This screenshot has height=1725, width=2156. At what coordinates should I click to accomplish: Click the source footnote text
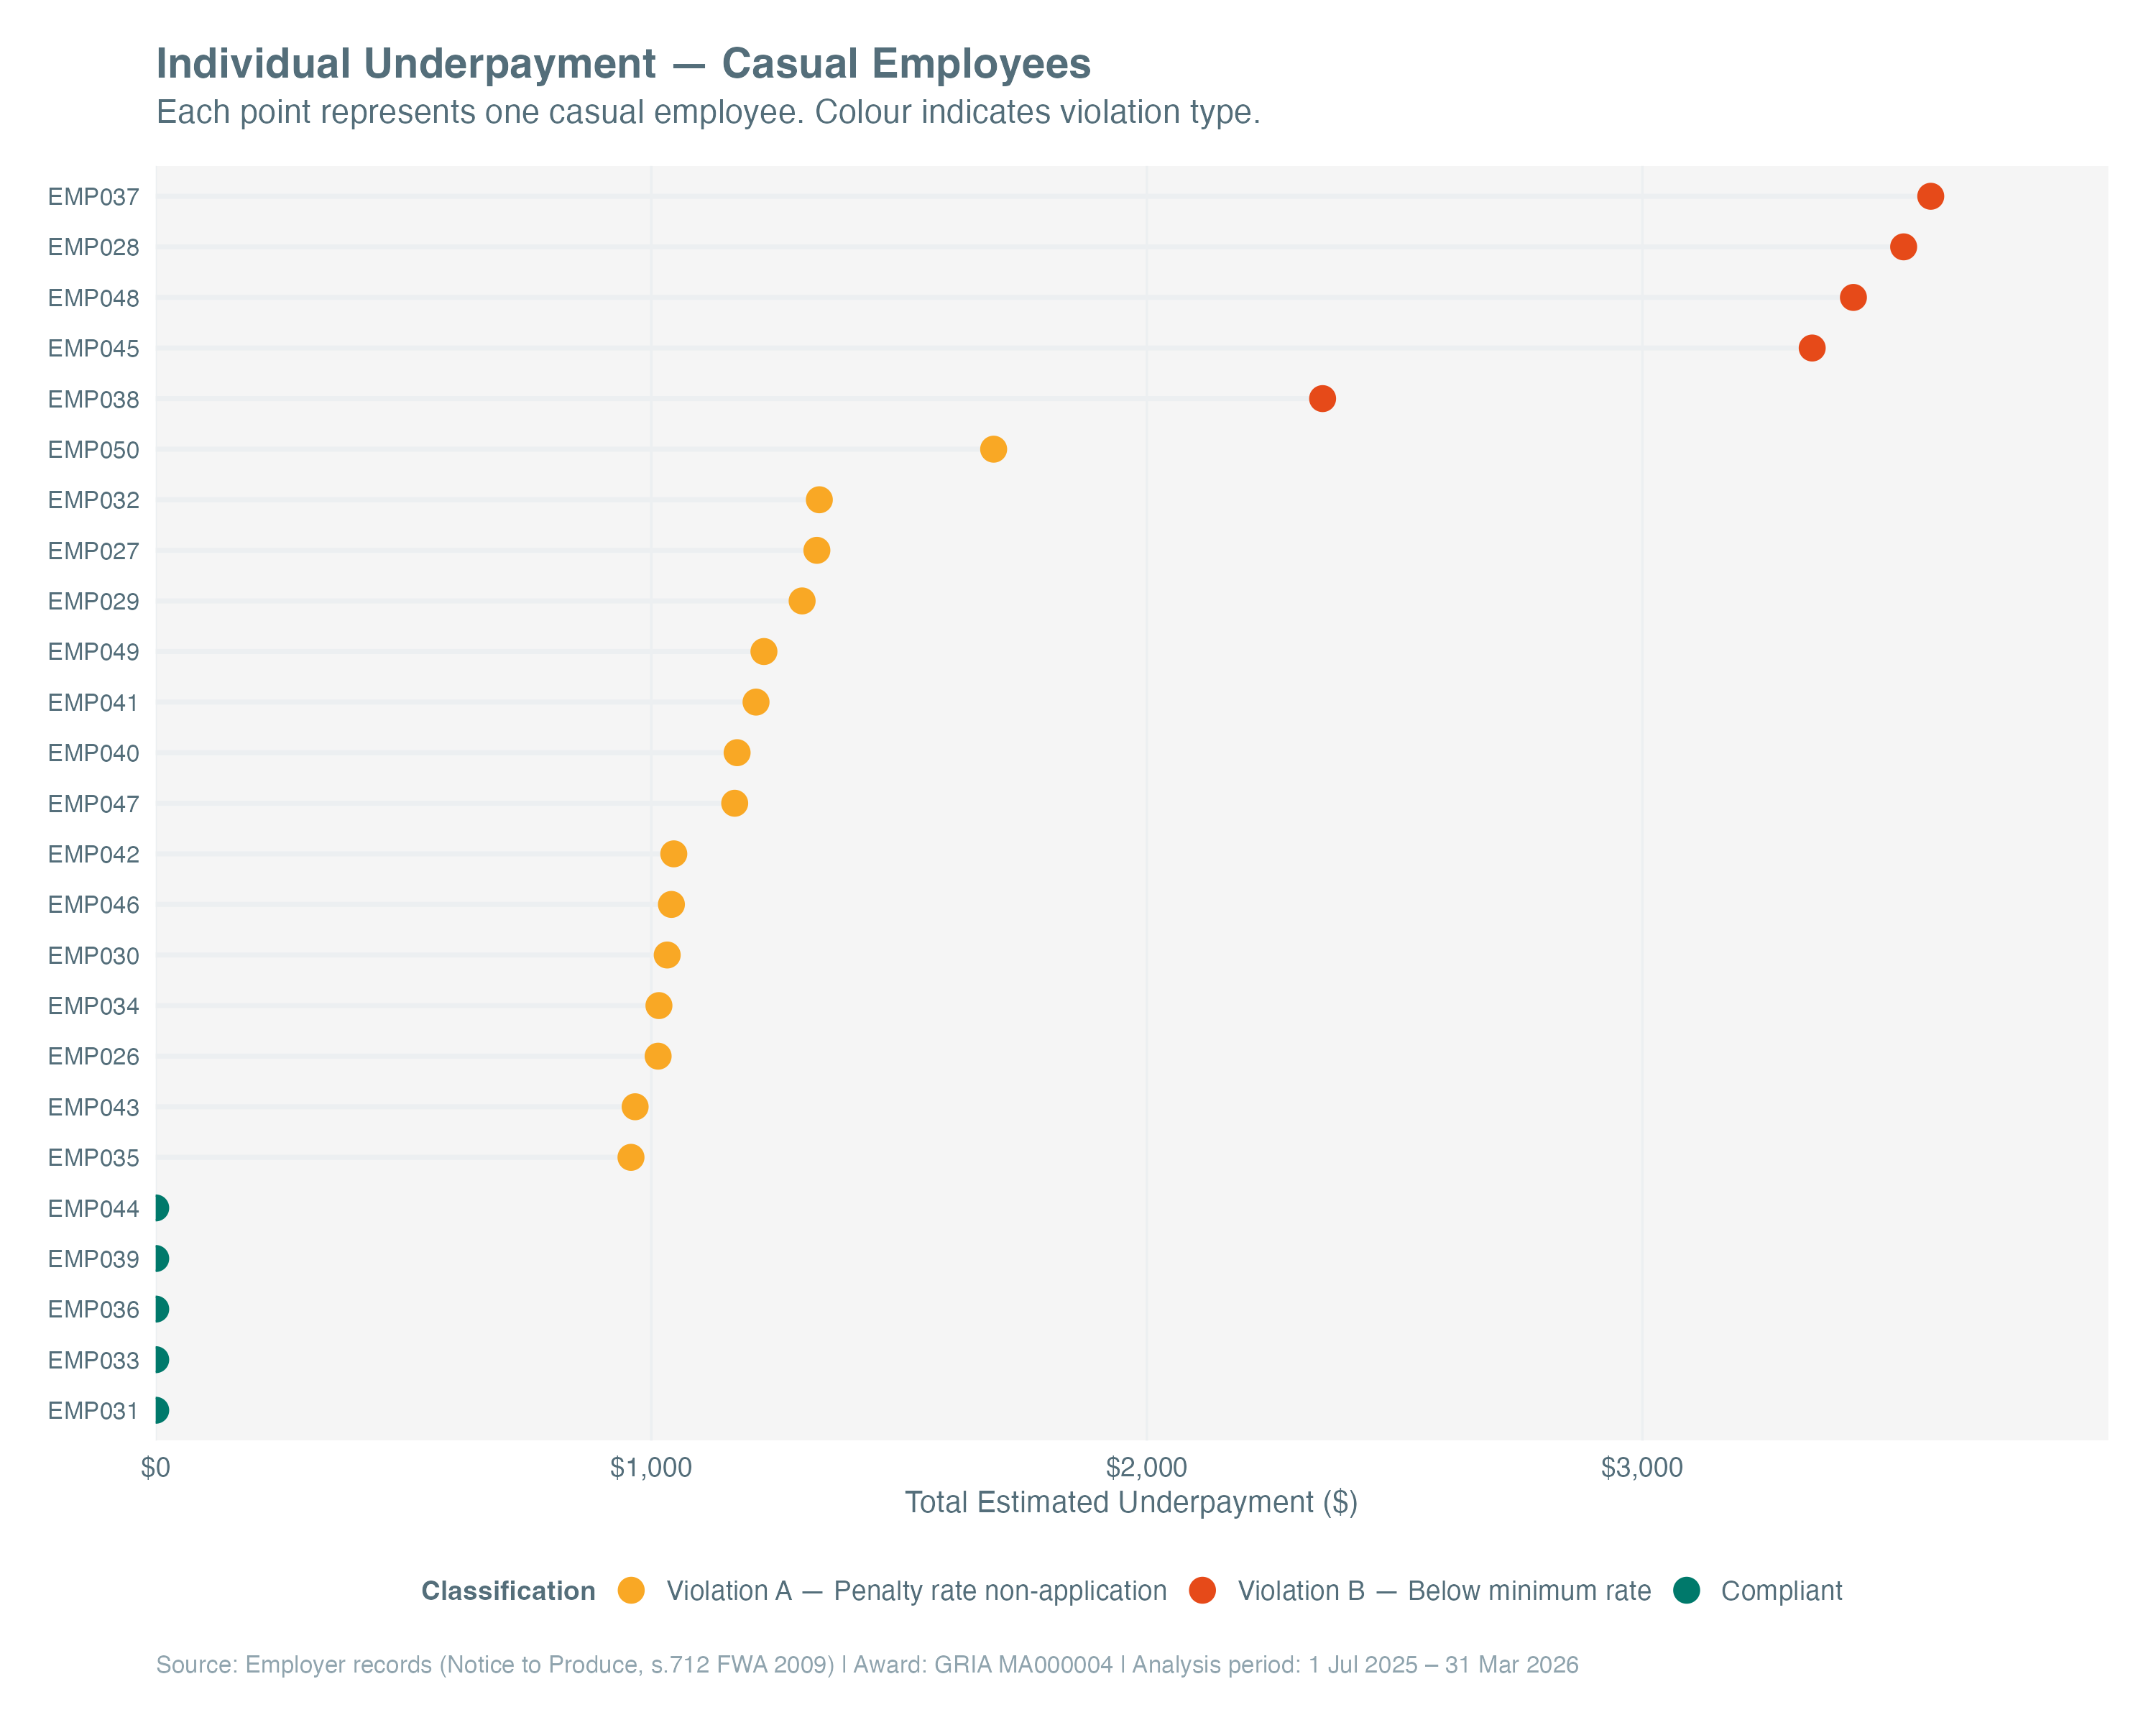tap(866, 1664)
